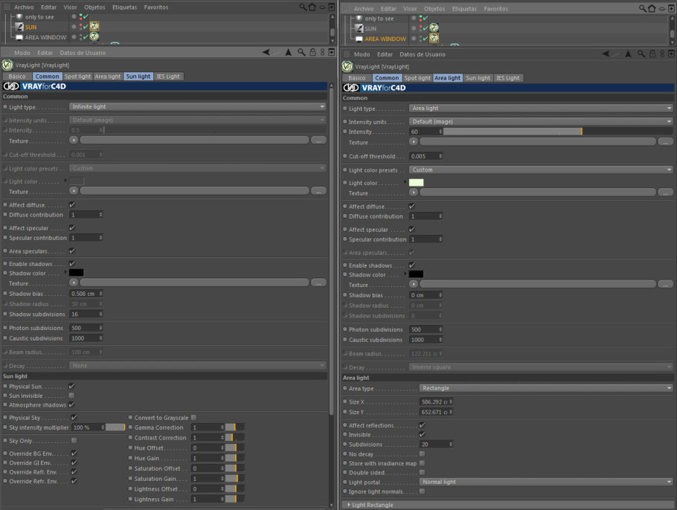Toggle Affect diffuse checkbox in the left panel
Viewport: 677px width, 510px height.
coord(72,205)
